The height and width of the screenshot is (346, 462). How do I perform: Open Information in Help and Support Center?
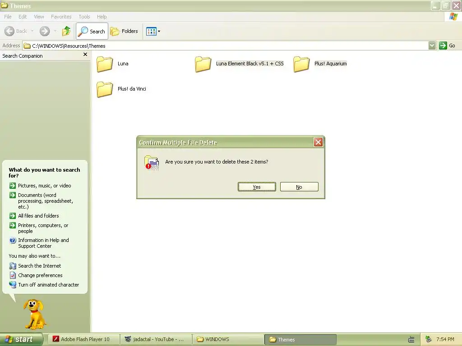tap(43, 243)
